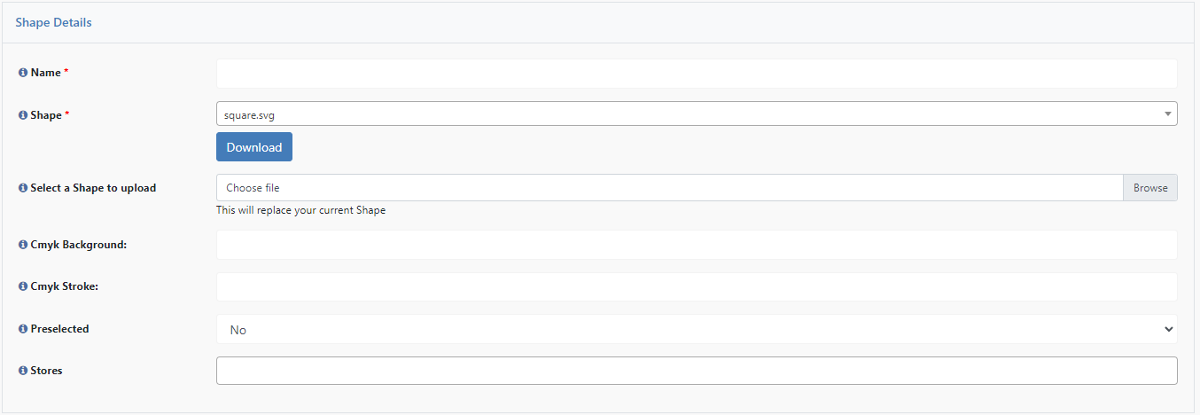Viewport: 1200px width, 415px height.
Task: Open the square.svg Shape dropdown
Action: pos(697,114)
